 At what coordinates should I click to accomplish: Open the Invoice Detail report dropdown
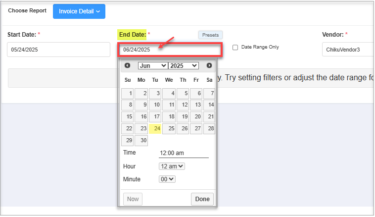(79, 11)
